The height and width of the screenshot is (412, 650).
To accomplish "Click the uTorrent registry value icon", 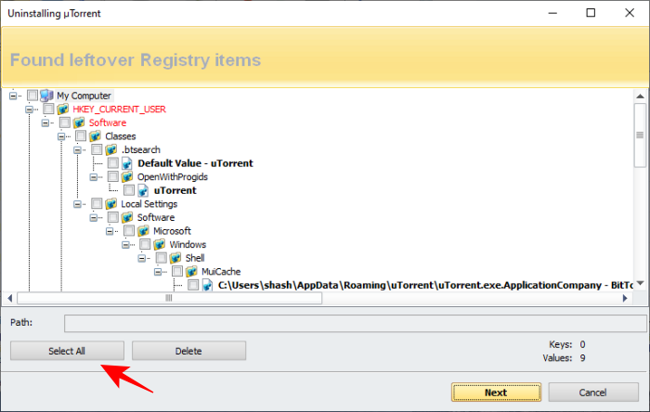I will tap(143, 190).
